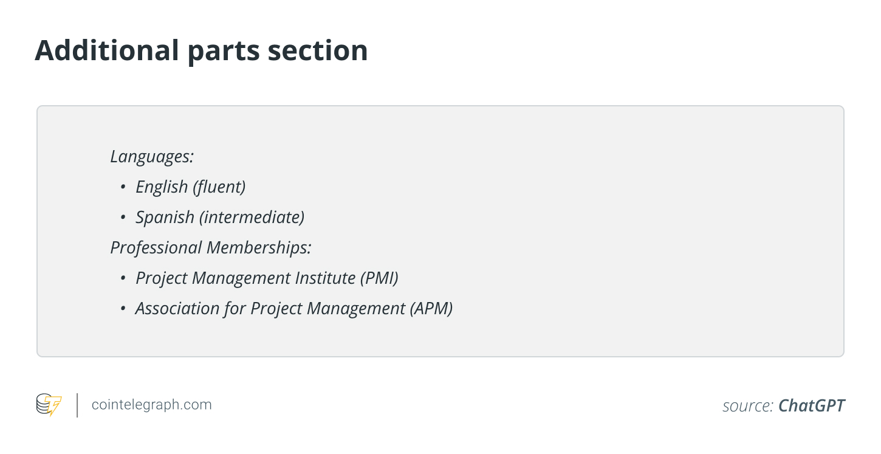This screenshot has width=881, height=454.
Task: Click the bullet point before Spanish
Action: tap(123, 218)
